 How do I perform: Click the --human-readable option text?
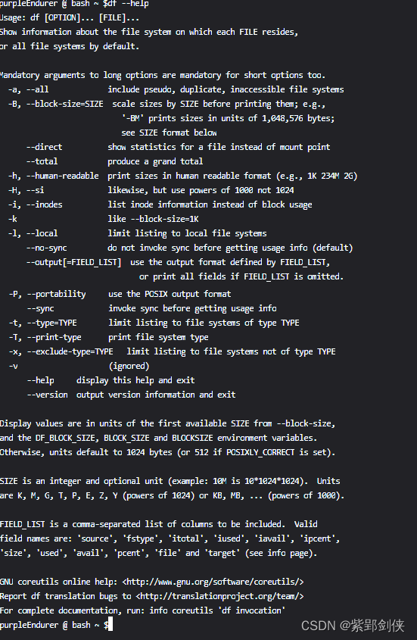[62, 176]
